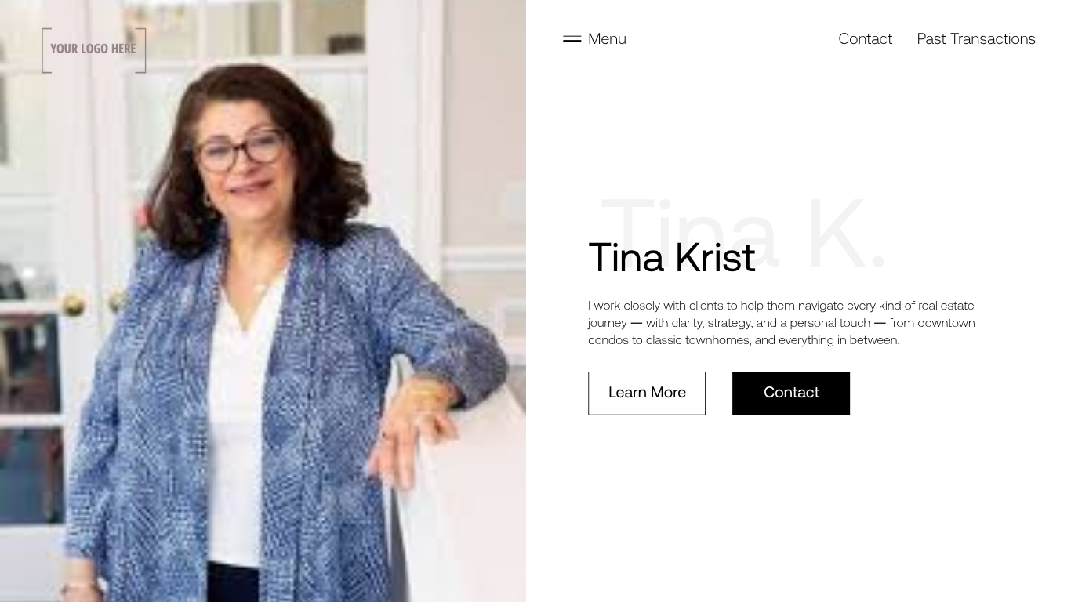Click the brass door knob in photo
The width and height of the screenshot is (1071, 602).
[74, 304]
